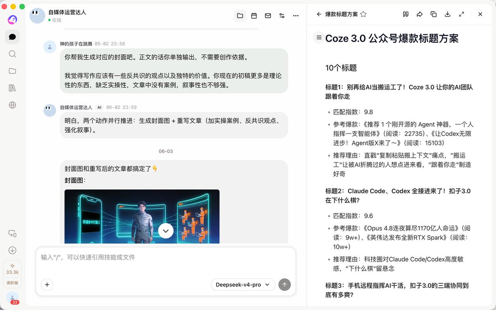
Task: Toggle the document outline menu icon
Action: pos(319,38)
